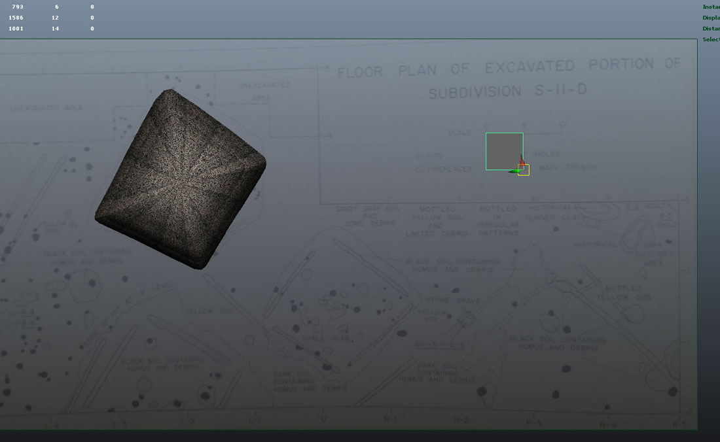The width and height of the screenshot is (720, 442).
Task: Click the heads-up value 12
Action: (x=55, y=18)
